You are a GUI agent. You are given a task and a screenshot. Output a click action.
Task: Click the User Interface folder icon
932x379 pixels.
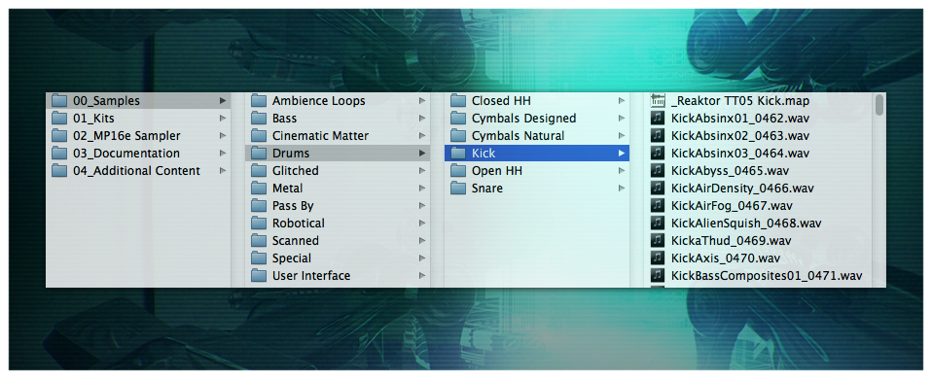point(259,276)
